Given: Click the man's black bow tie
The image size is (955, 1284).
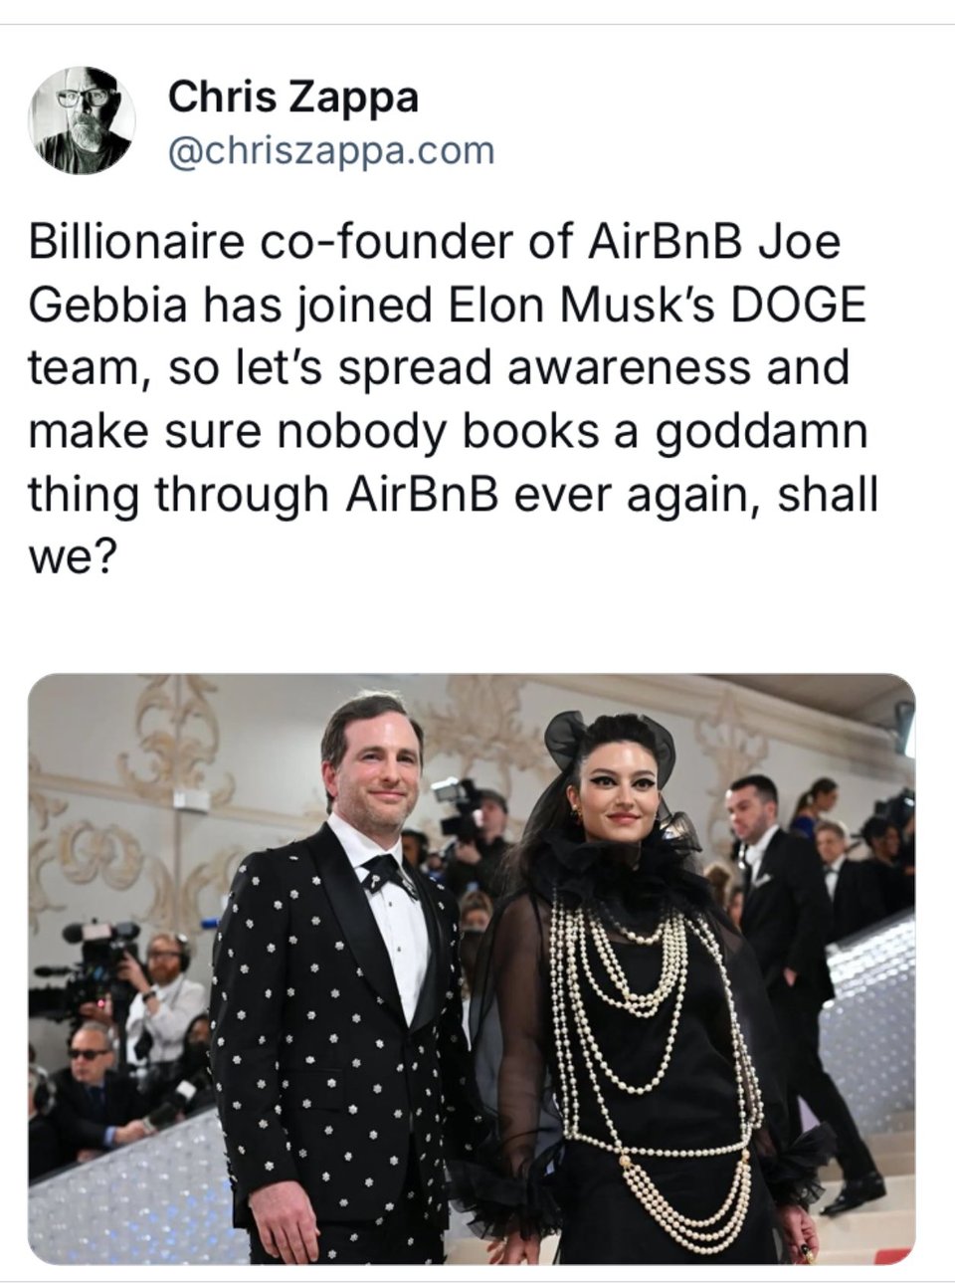Looking at the screenshot, I should [x=386, y=873].
